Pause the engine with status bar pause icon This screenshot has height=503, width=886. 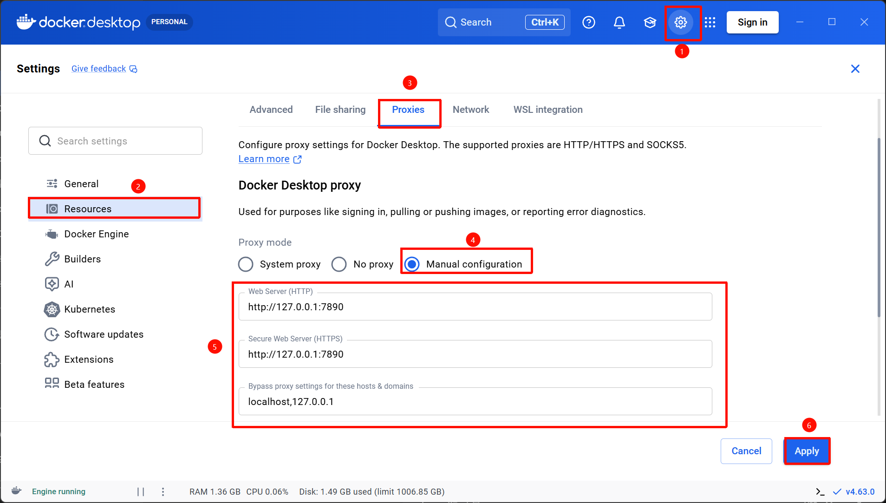[141, 491]
